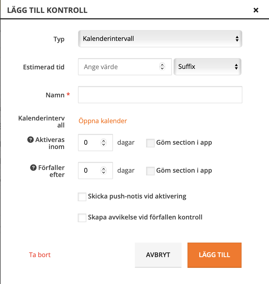Click the Öppna kalender link

tap(103, 121)
